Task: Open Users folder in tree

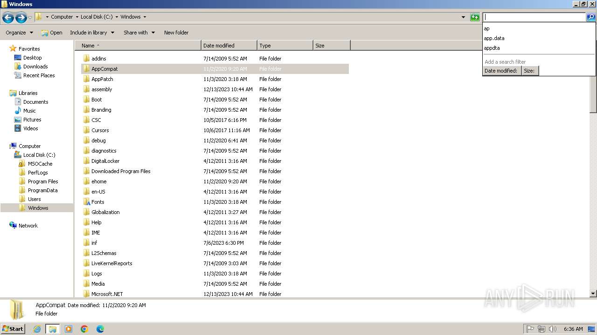Action: (35, 199)
